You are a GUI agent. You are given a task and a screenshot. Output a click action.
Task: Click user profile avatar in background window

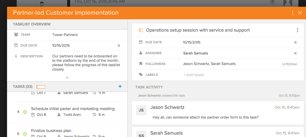288,2
